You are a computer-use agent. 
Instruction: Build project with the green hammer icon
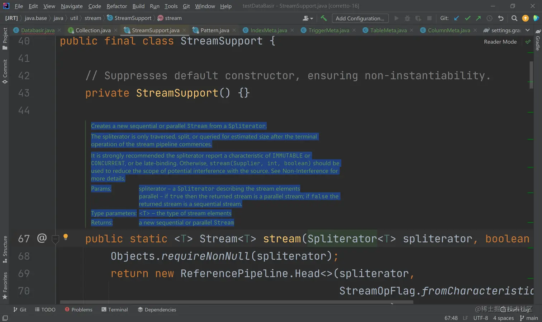pyautogui.click(x=324, y=18)
